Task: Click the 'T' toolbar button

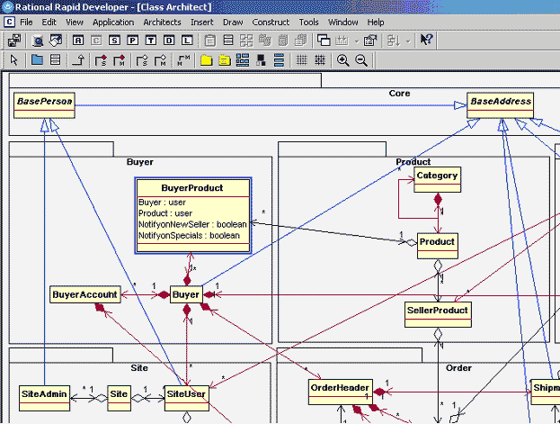Action: click(x=150, y=40)
